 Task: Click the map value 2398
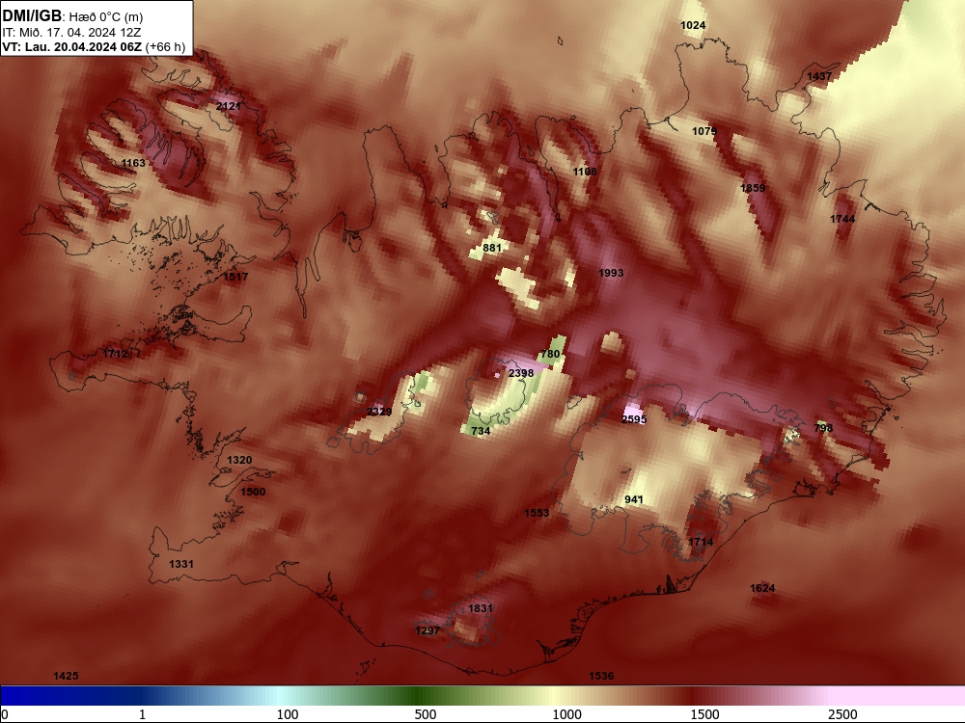point(521,373)
